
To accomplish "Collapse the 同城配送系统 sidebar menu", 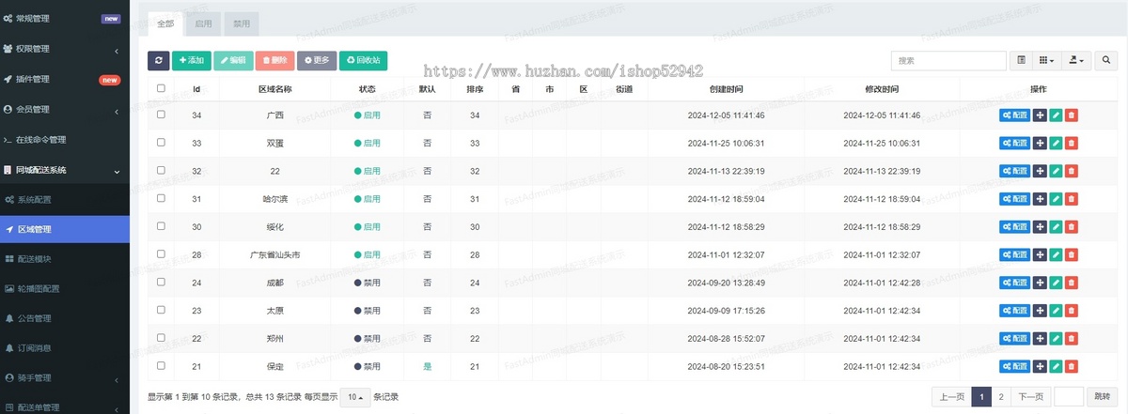I will 65,170.
